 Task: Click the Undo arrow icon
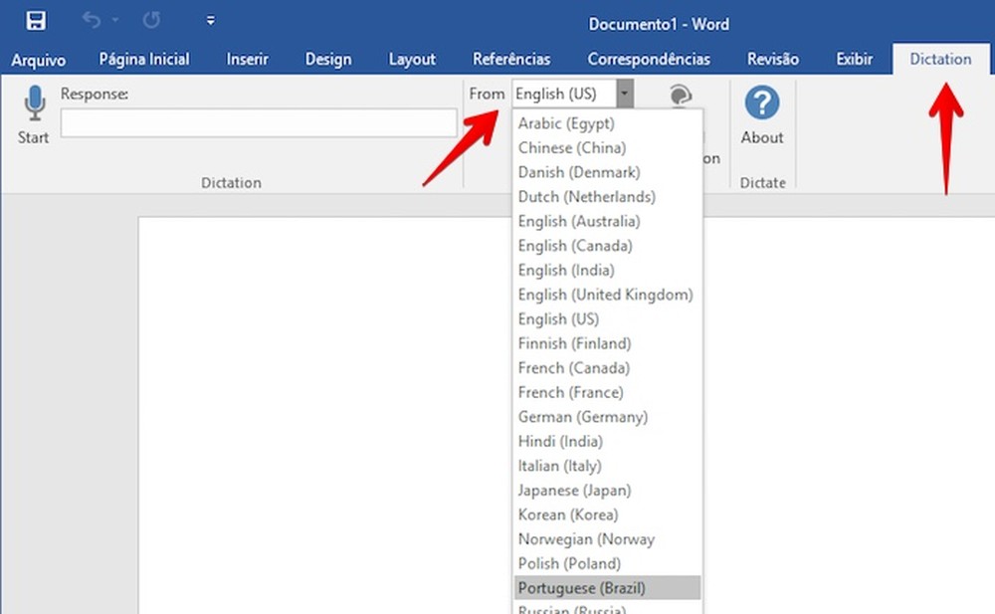(90, 20)
